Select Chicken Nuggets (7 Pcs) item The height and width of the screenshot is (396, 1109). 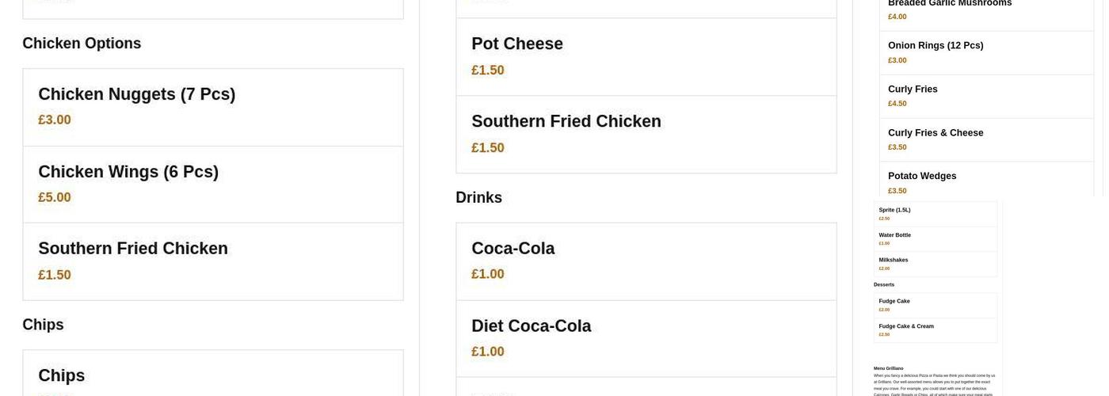[x=212, y=107]
